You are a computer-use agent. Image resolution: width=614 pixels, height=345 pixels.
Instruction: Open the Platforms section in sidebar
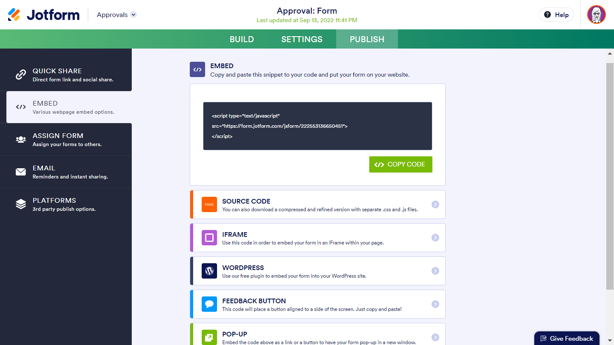66,204
